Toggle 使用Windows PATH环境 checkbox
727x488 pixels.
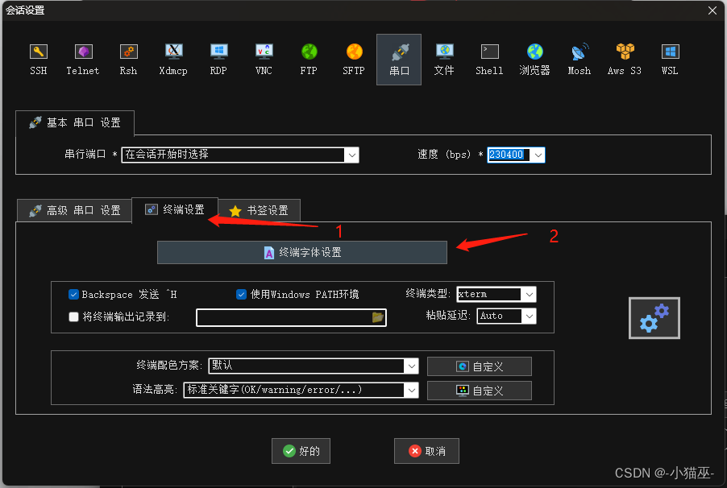tap(241, 294)
